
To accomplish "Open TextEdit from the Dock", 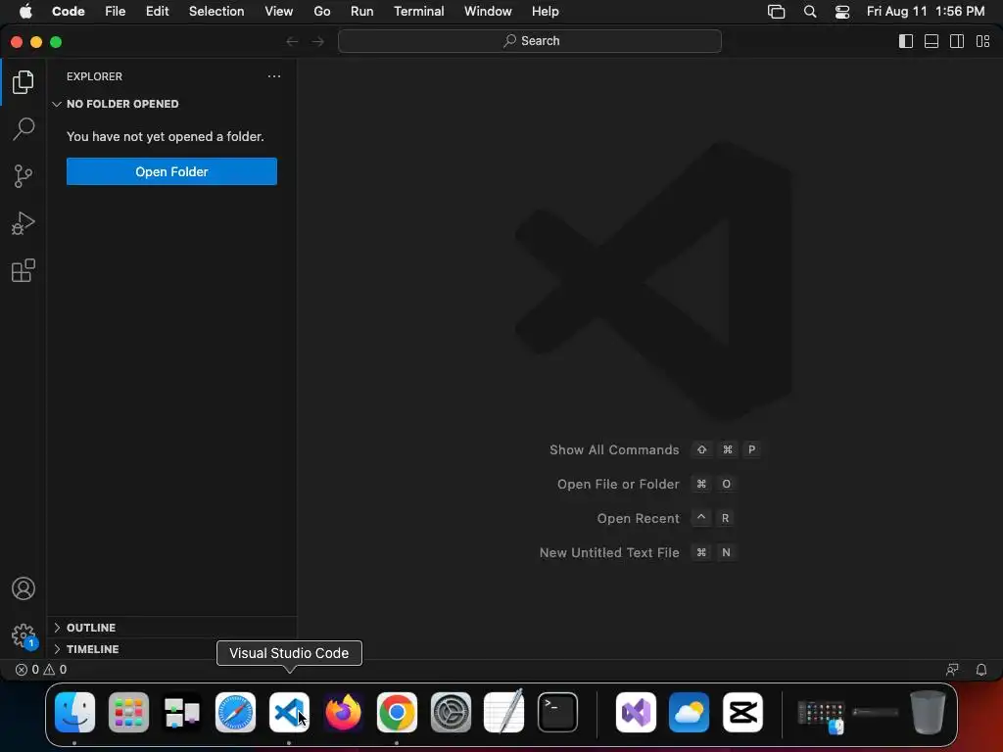I will point(504,712).
